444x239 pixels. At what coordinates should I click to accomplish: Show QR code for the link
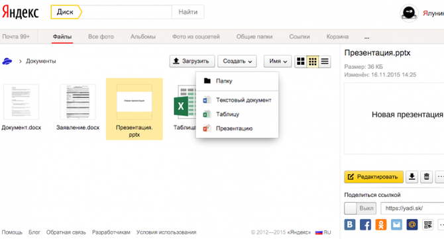[428, 225]
